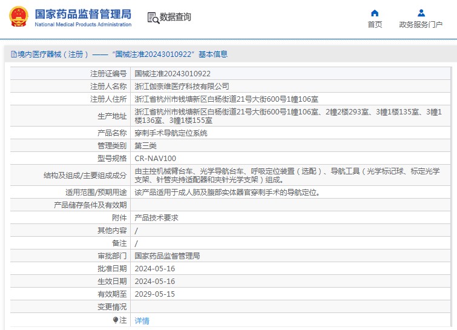This screenshot has height=330, width=457.
Task: Click the 注册人名称 row label
Action: 108,87
